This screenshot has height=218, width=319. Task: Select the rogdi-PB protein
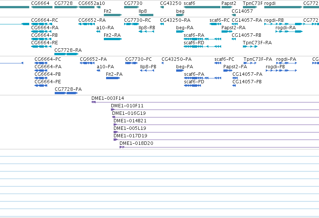click(282, 71)
